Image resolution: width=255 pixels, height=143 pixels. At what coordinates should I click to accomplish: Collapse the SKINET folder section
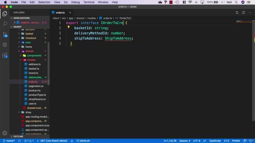tap(12, 27)
